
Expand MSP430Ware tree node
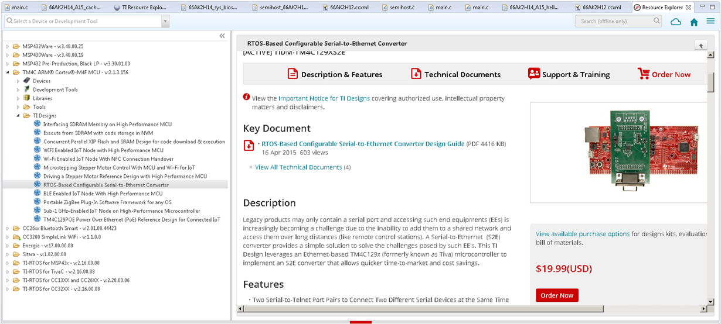[x=8, y=55]
